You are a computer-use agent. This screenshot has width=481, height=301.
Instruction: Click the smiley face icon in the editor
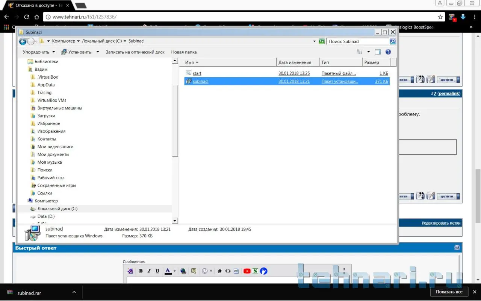click(x=205, y=271)
